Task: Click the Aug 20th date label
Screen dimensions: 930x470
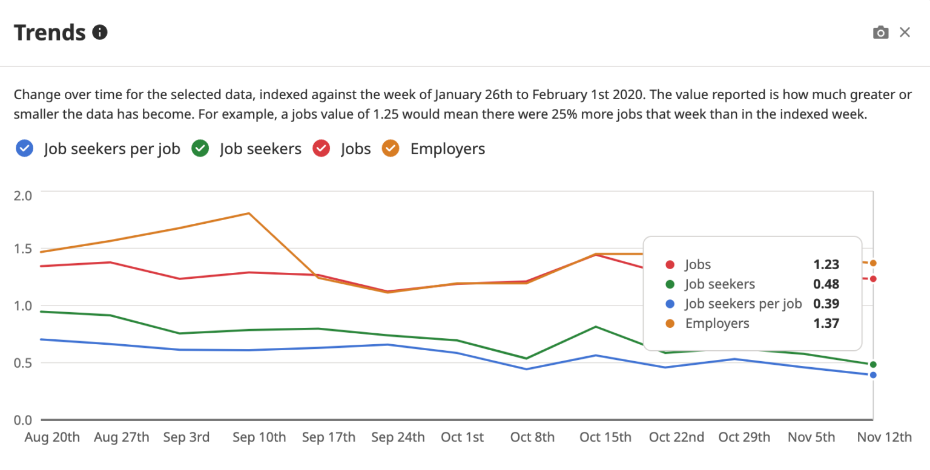Action: 51,437
